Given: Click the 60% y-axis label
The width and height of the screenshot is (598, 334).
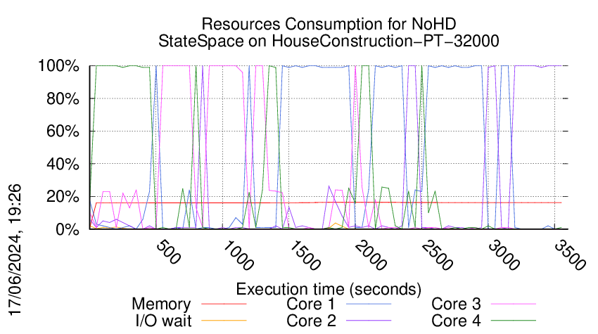Looking at the screenshot, I should [x=63, y=131].
